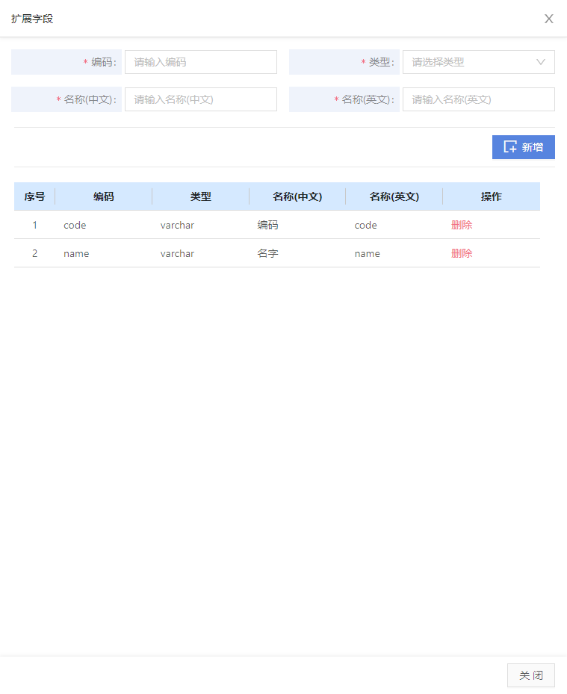The image size is (567, 694).
Task: Click the 名称(英文) column header
Action: pyautogui.click(x=394, y=196)
